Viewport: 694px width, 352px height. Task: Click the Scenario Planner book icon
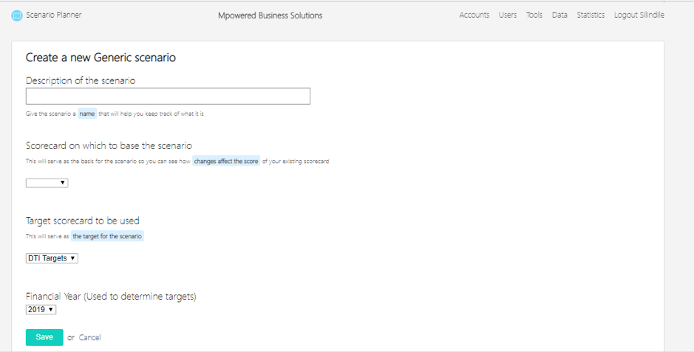click(x=17, y=16)
